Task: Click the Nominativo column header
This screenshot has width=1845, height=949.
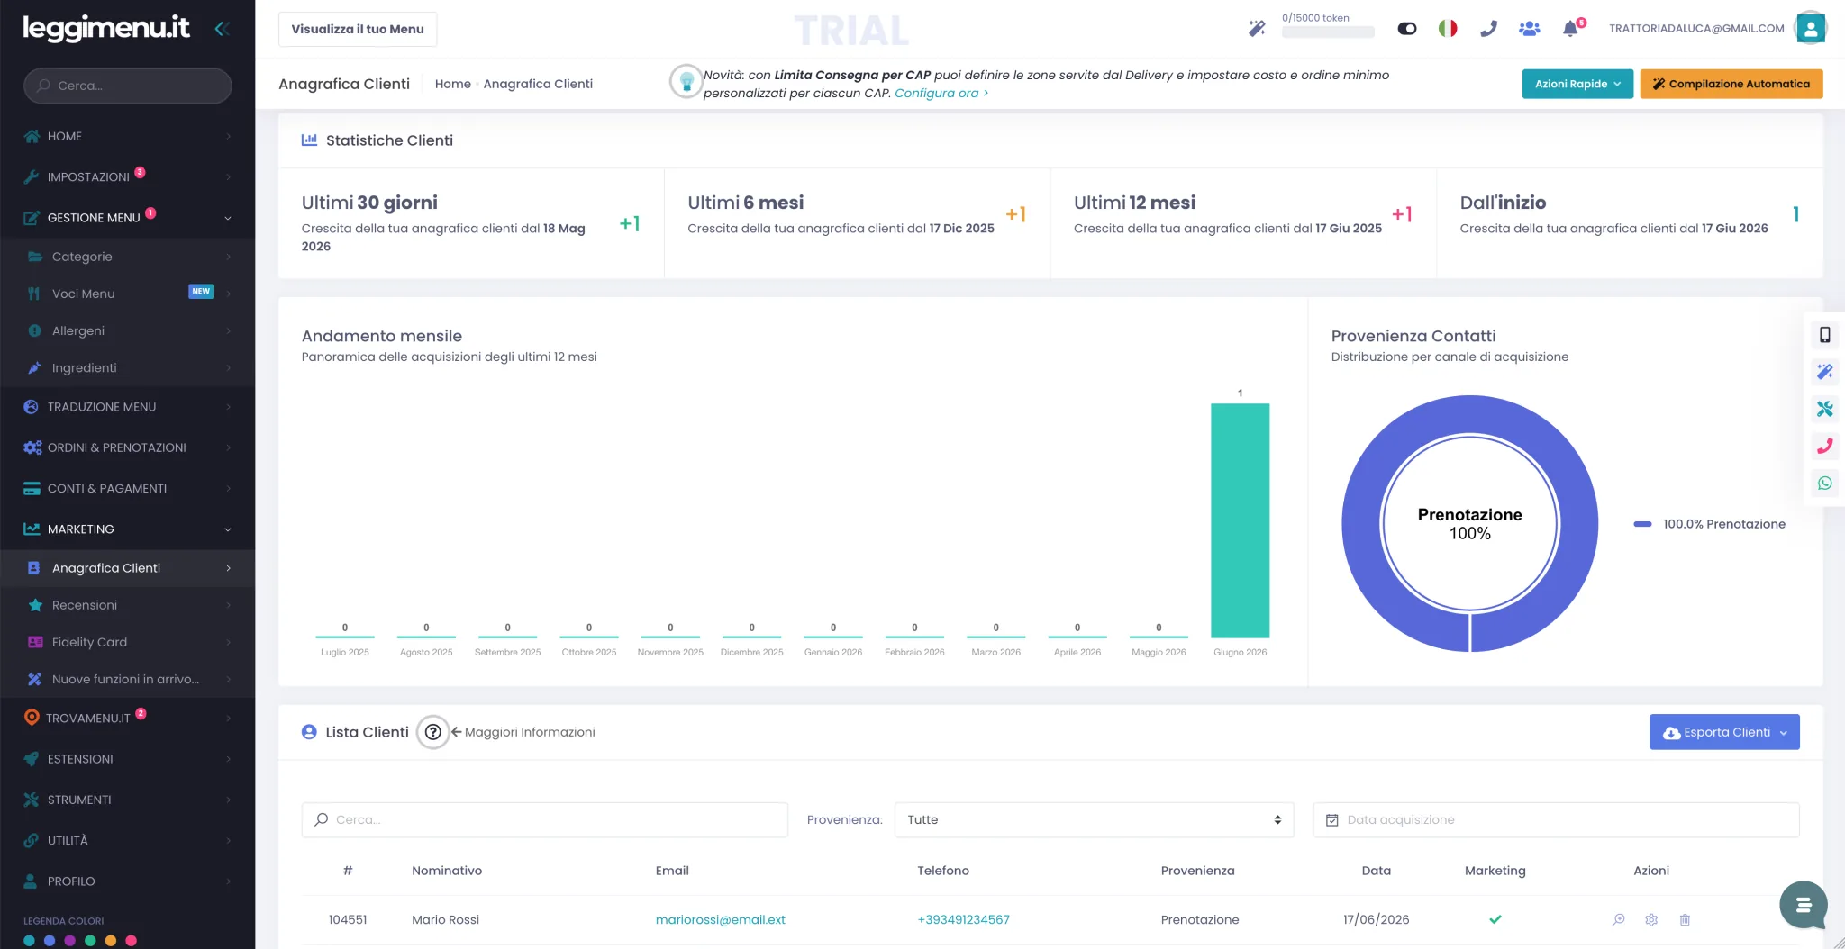Action: click(x=447, y=871)
